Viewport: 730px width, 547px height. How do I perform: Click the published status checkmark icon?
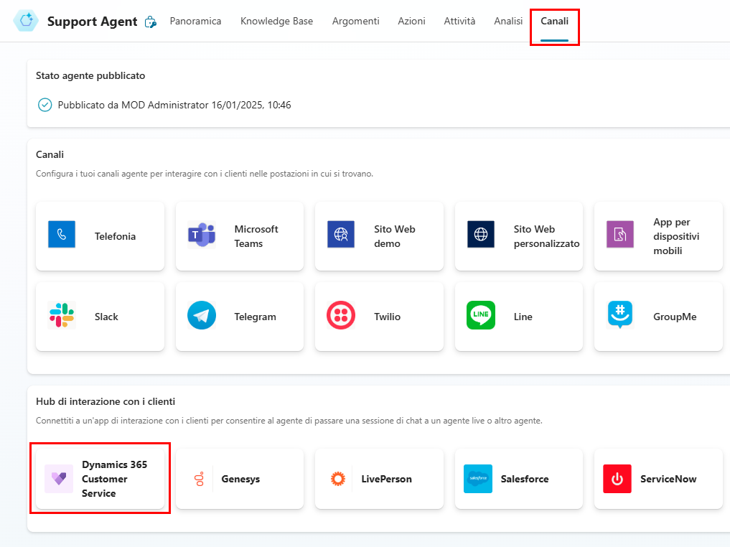(x=45, y=105)
